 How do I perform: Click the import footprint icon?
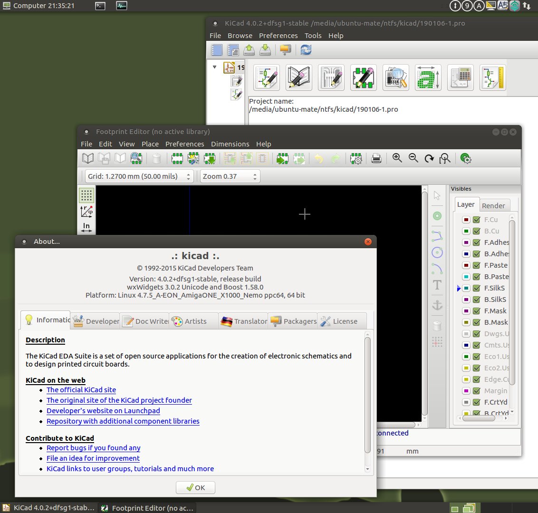point(282,158)
